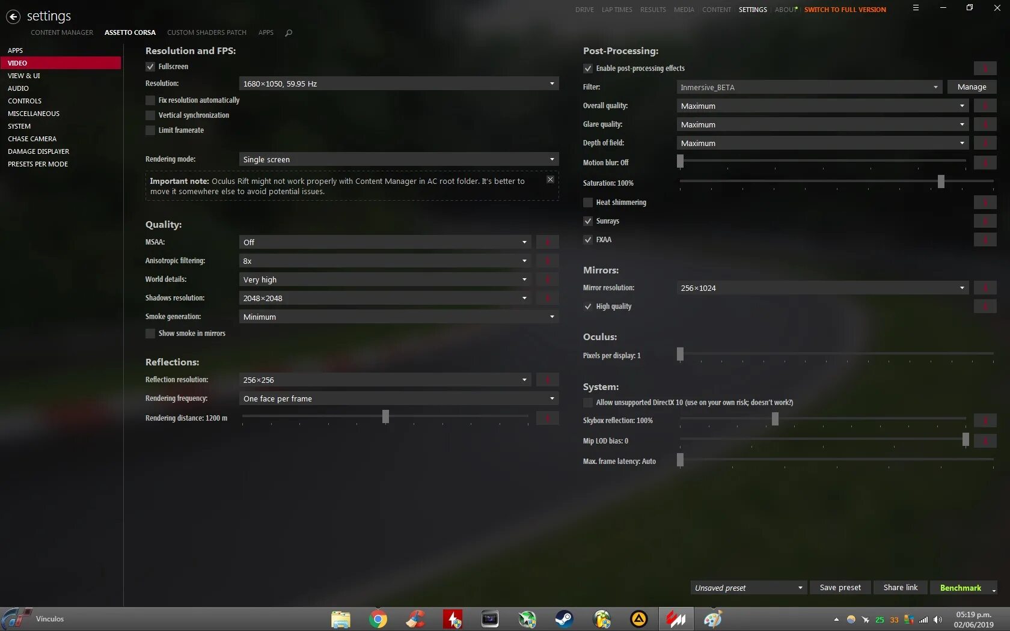
Task: Open the Unsaved preset selector
Action: (748, 588)
